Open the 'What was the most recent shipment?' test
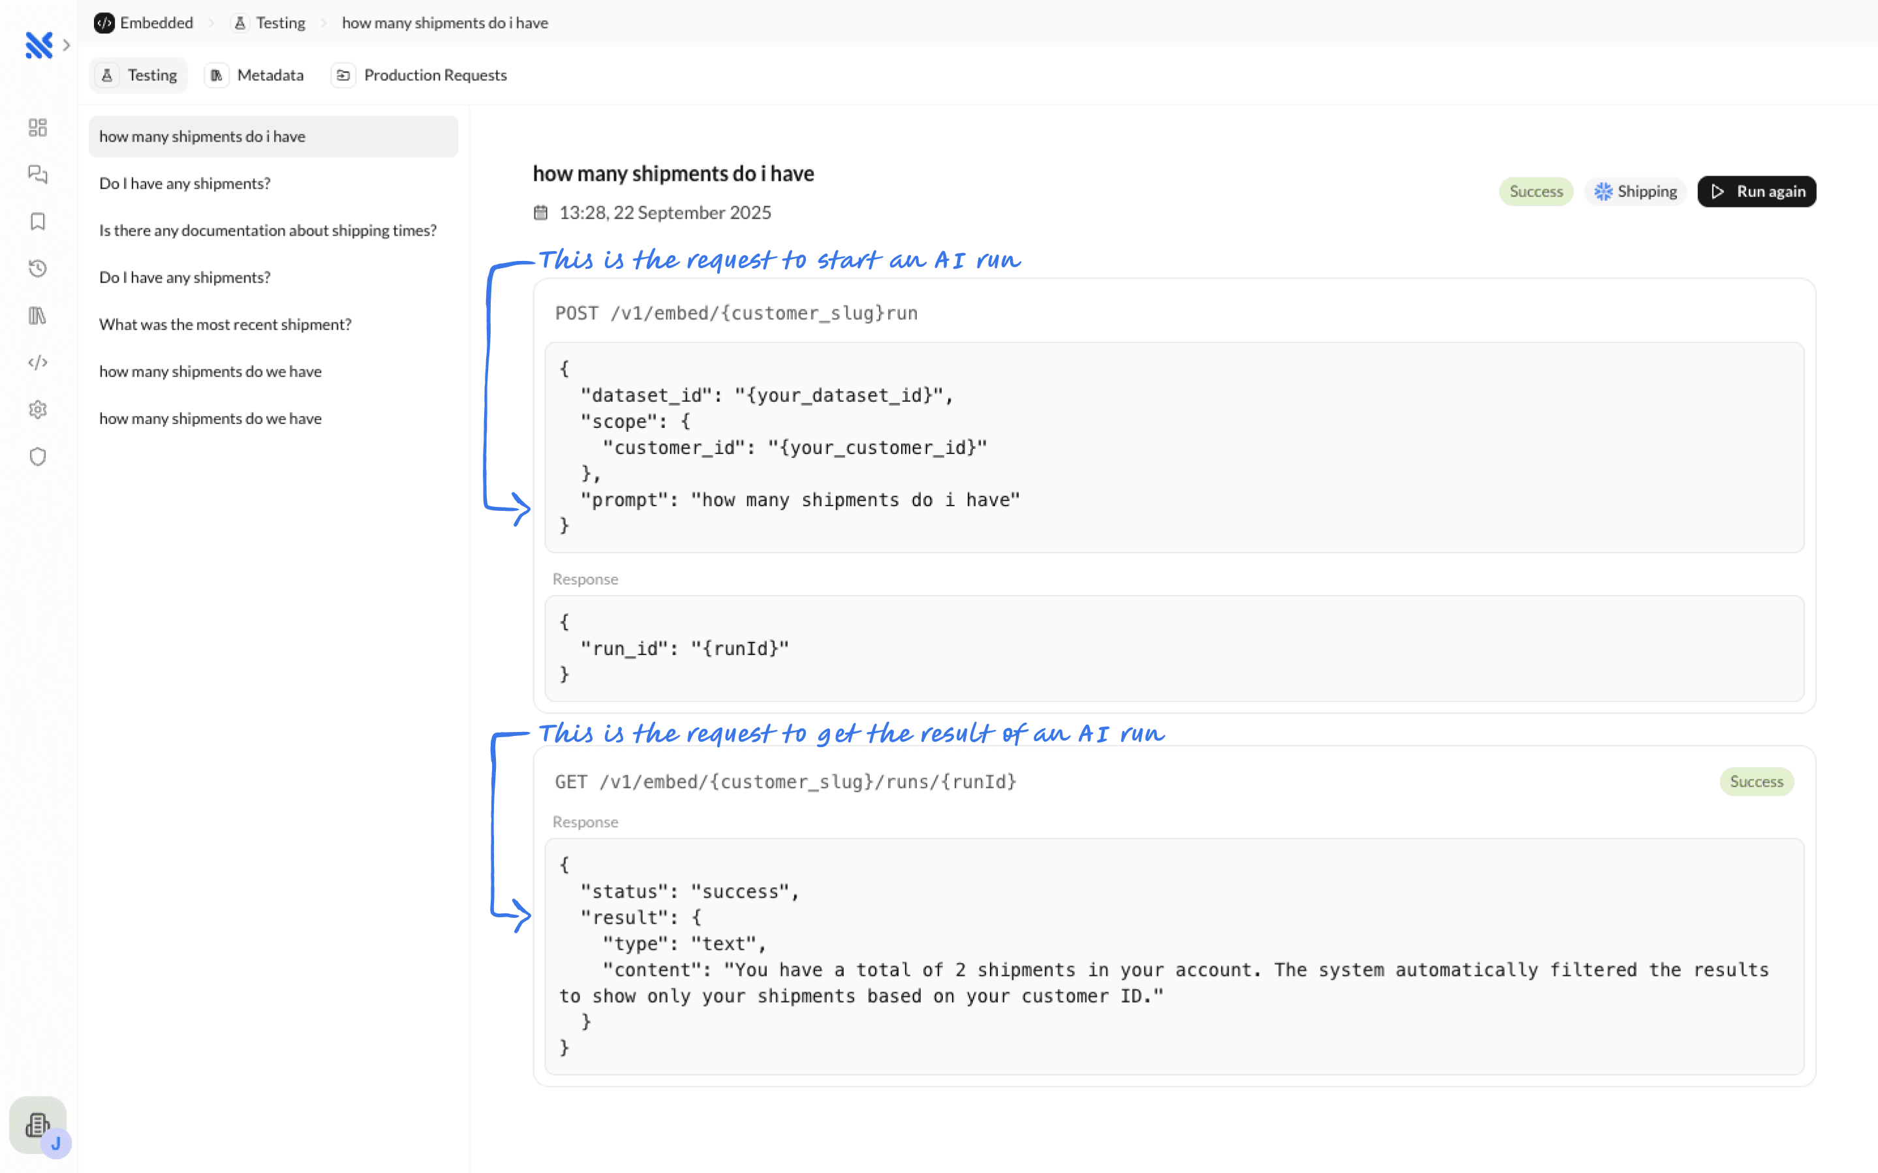 coord(225,324)
